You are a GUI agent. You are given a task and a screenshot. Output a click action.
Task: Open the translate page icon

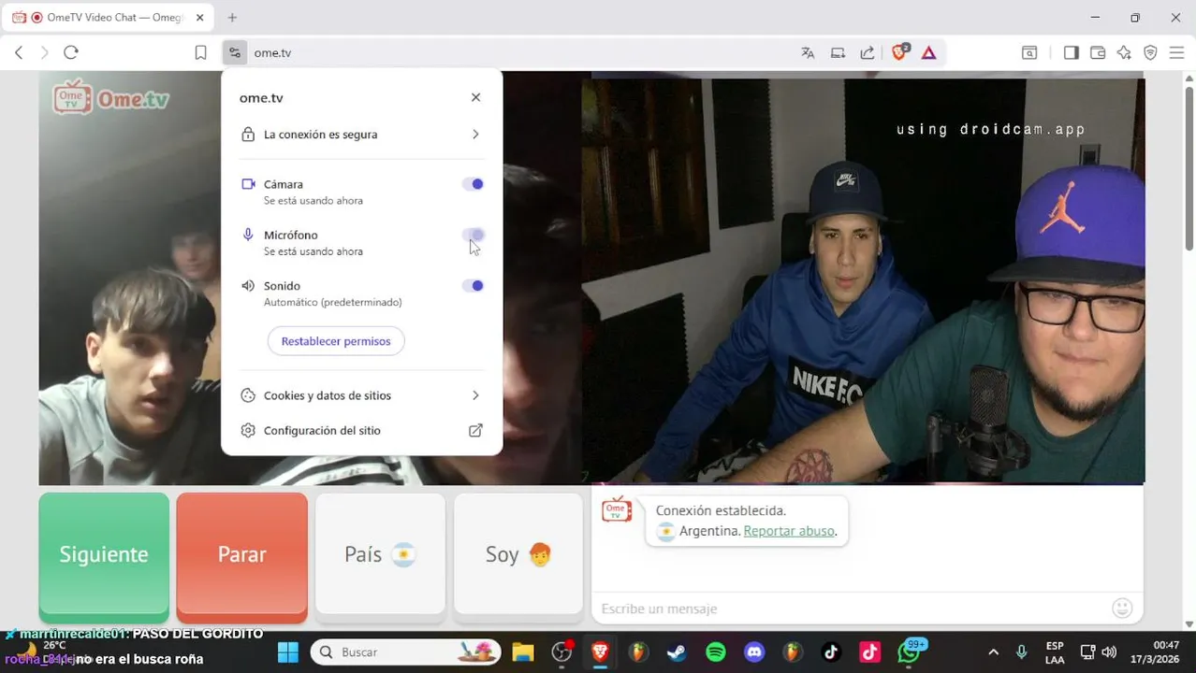pyautogui.click(x=808, y=53)
